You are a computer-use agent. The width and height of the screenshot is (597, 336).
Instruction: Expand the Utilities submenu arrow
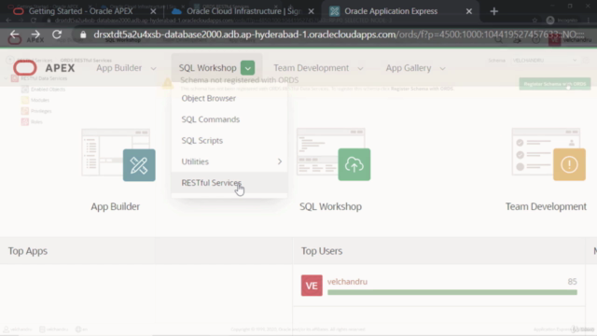280,161
